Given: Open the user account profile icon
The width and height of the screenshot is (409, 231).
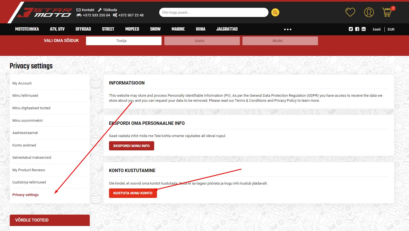Looking at the screenshot, I should point(369,12).
